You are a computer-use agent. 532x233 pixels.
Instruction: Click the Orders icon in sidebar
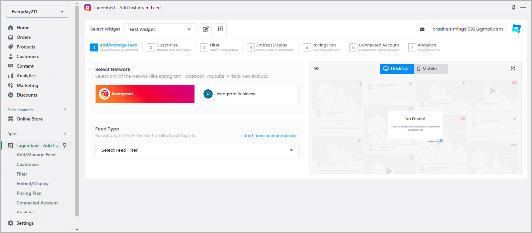click(x=11, y=37)
